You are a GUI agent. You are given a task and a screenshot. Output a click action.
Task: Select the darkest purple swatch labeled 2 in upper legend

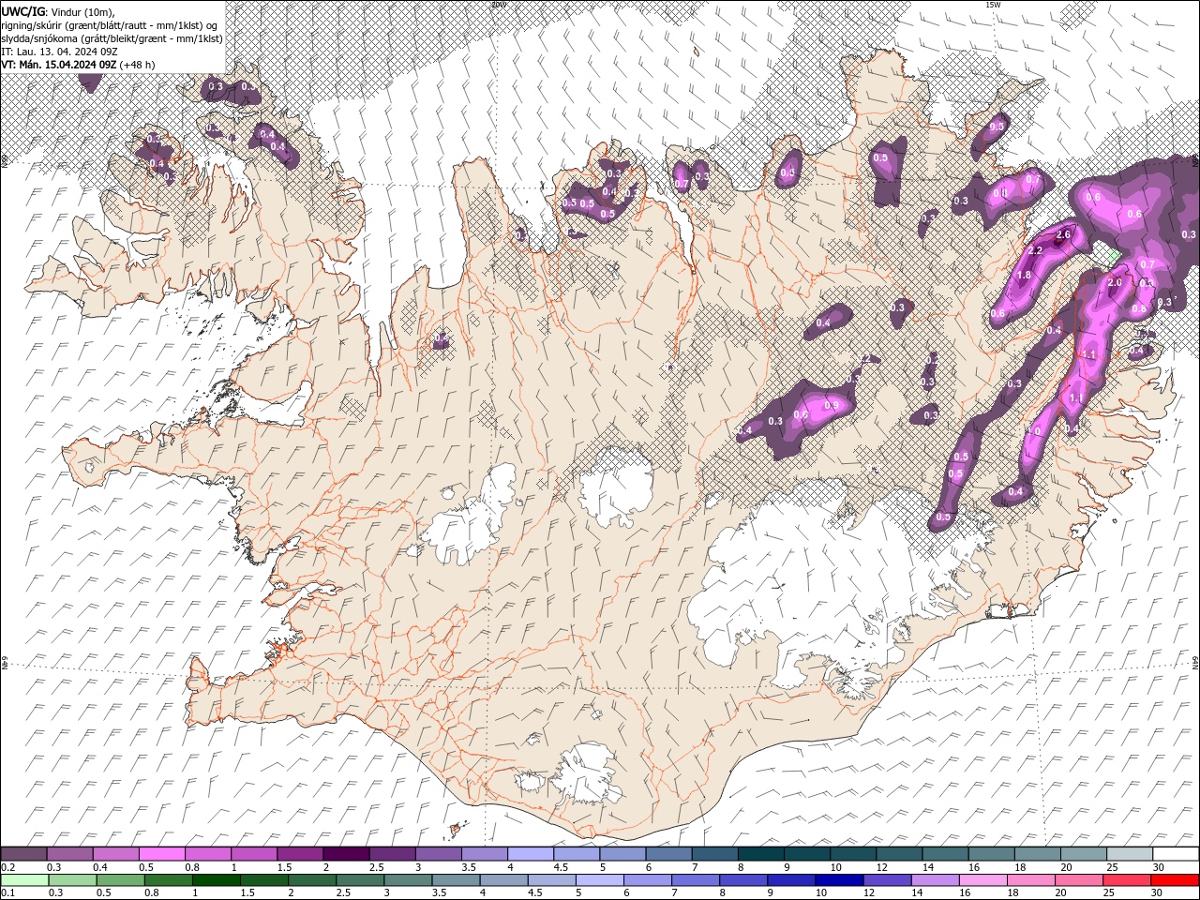[345, 854]
